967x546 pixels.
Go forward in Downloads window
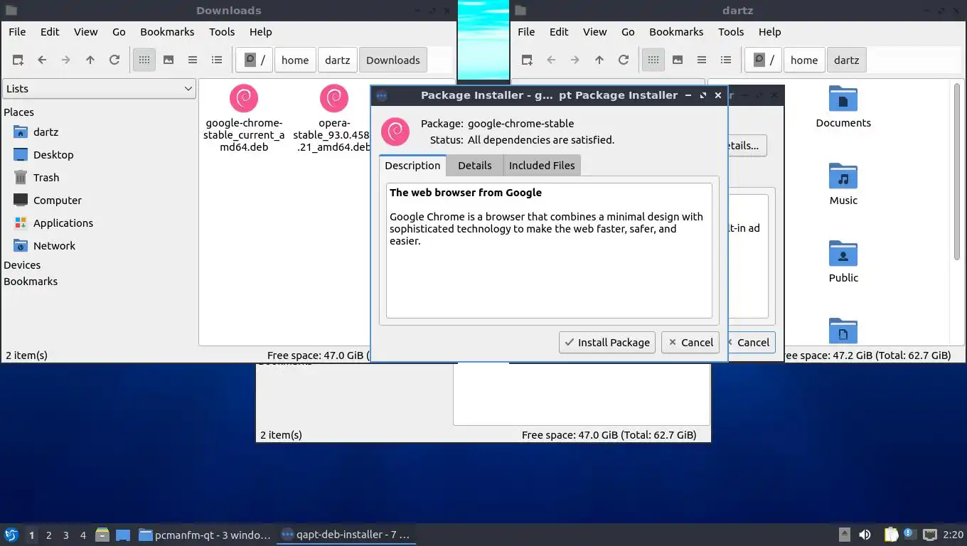click(x=66, y=60)
